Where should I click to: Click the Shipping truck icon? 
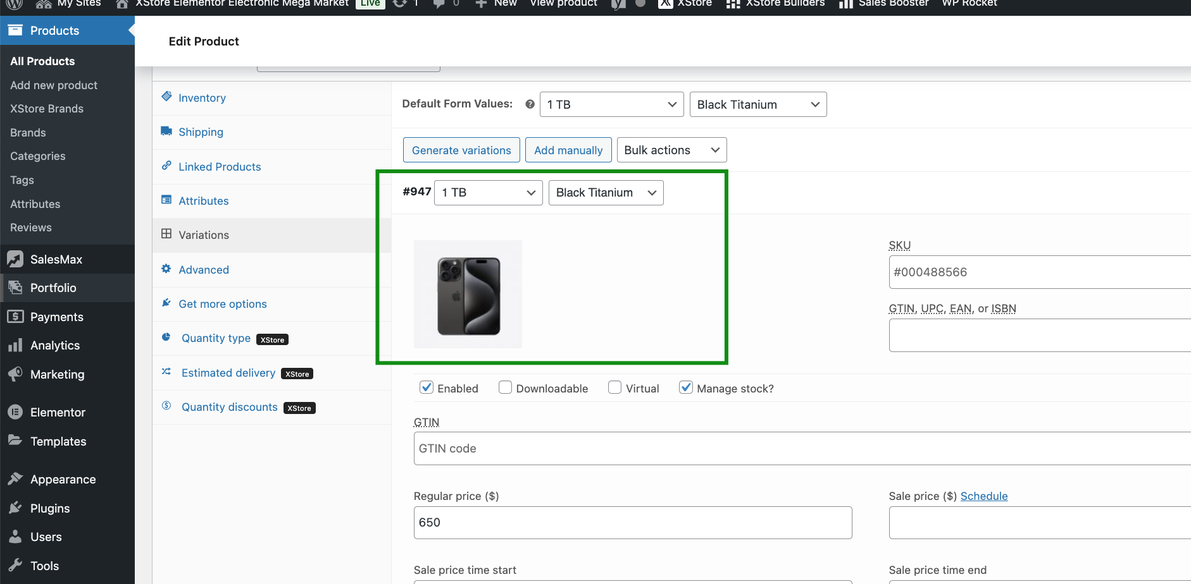166,131
